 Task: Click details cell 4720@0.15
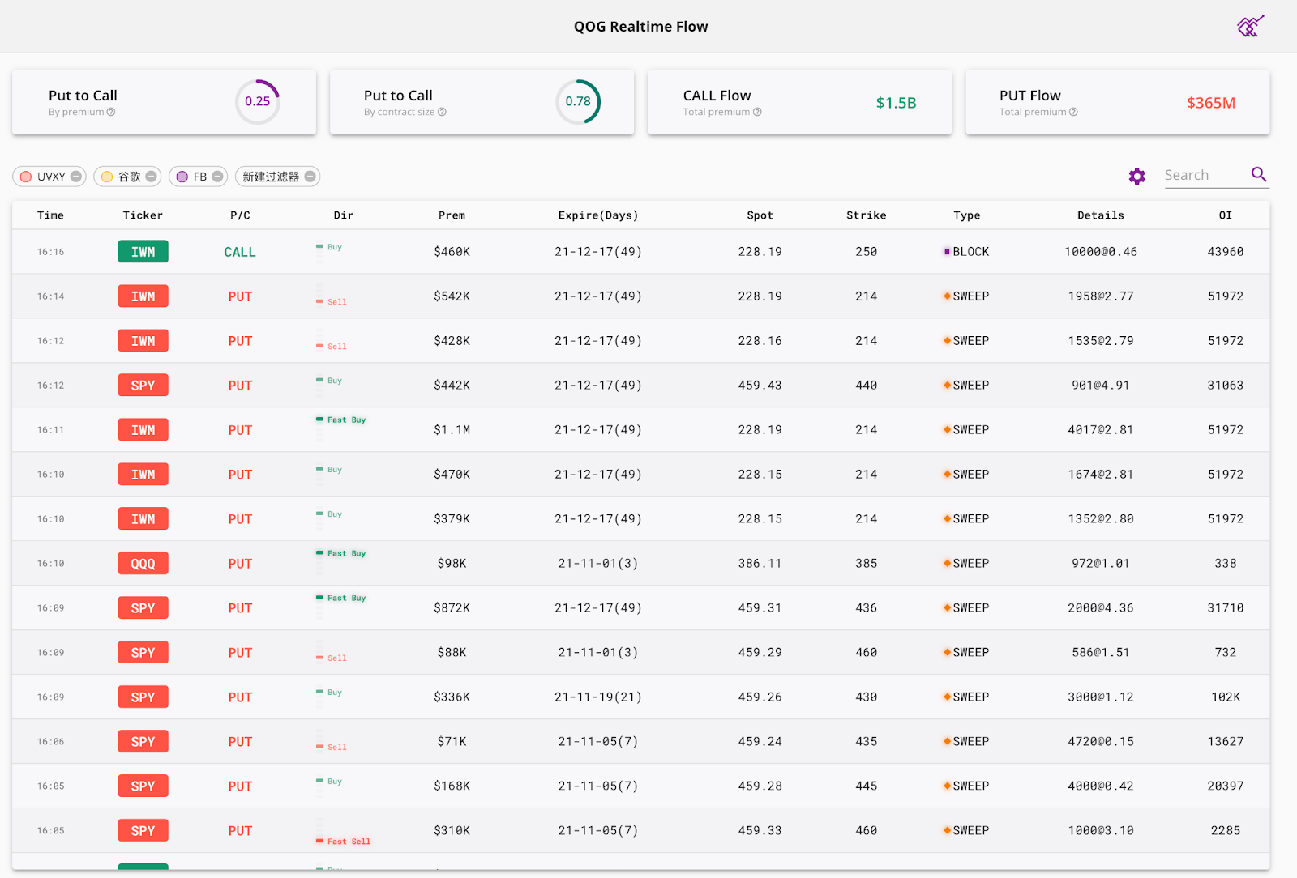coord(1101,742)
